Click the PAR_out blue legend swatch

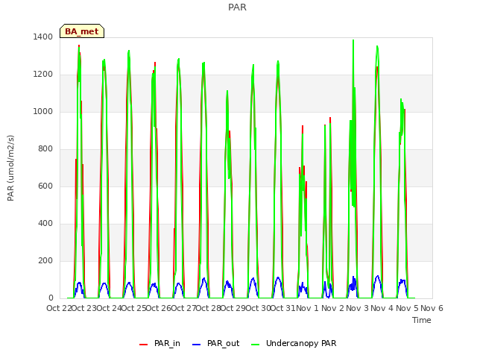tap(197, 345)
